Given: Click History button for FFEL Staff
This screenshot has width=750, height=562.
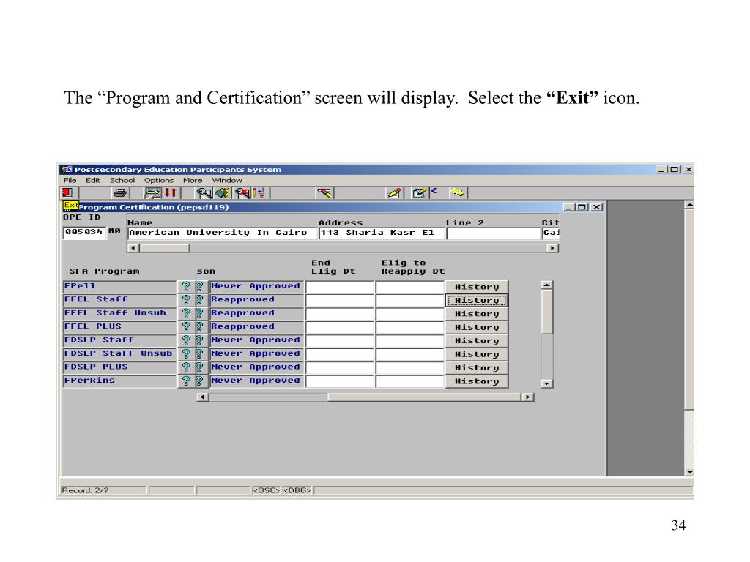Looking at the screenshot, I should [476, 300].
